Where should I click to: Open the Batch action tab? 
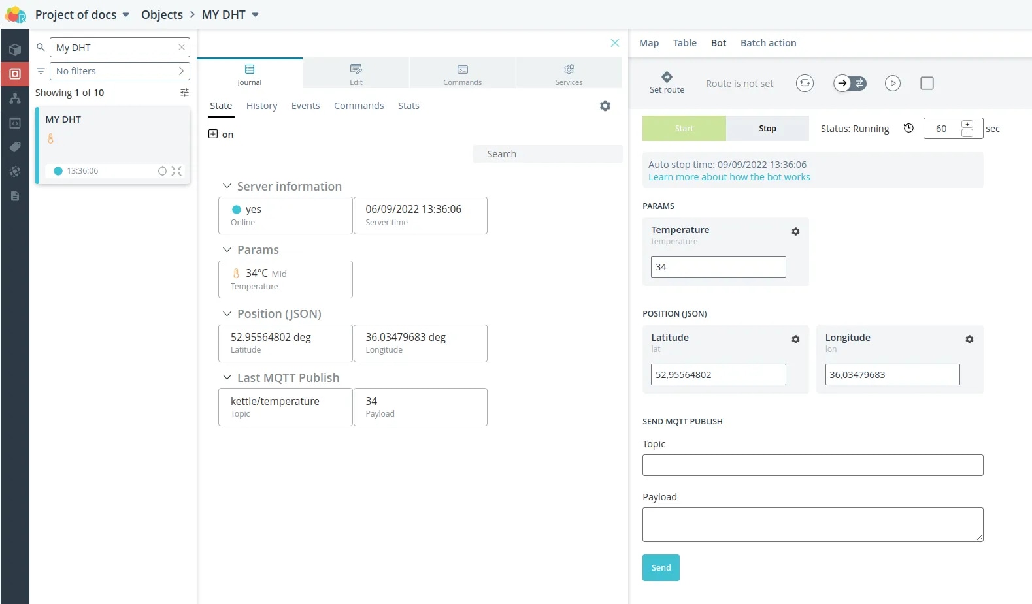point(769,43)
